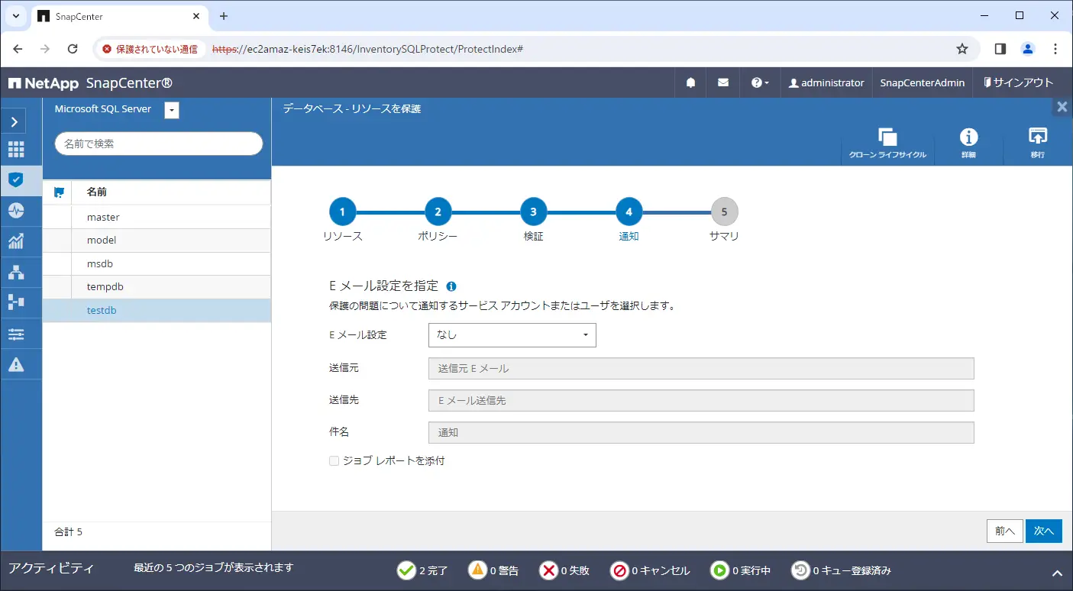The width and height of the screenshot is (1073, 591).
Task: Click the 件名 subject input field
Action: (x=701, y=432)
